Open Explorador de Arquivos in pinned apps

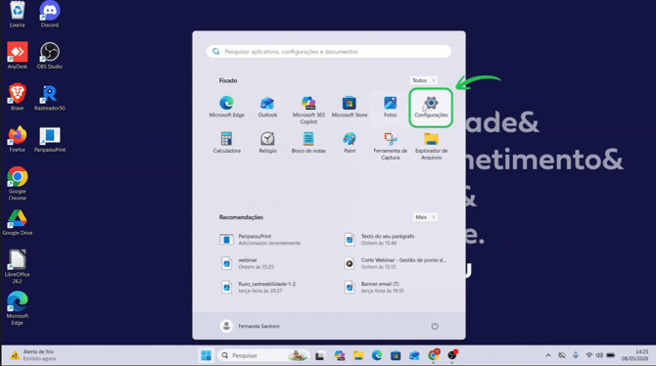[x=431, y=146]
